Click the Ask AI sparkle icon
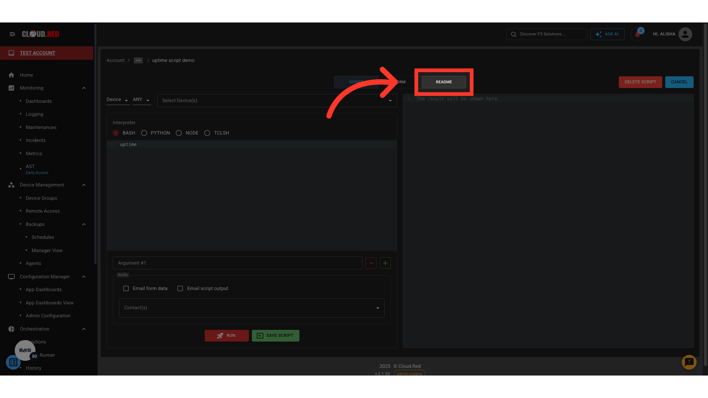This screenshot has width=708, height=398. [598, 34]
